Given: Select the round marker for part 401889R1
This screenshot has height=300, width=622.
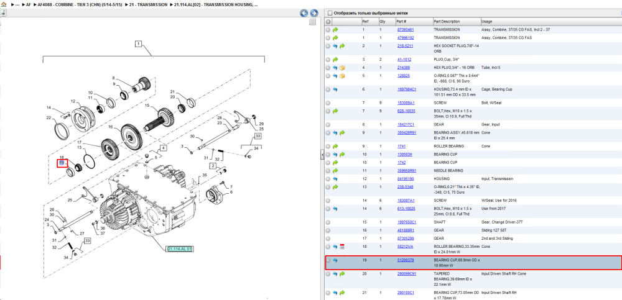Looking at the screenshot, I should pos(328,230).
